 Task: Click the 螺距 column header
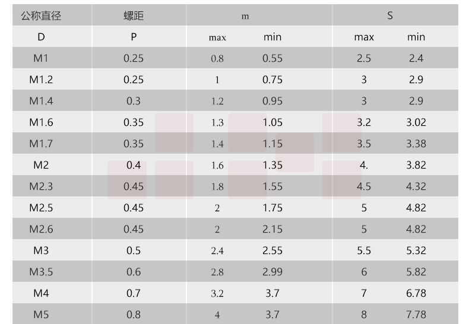pos(134,16)
